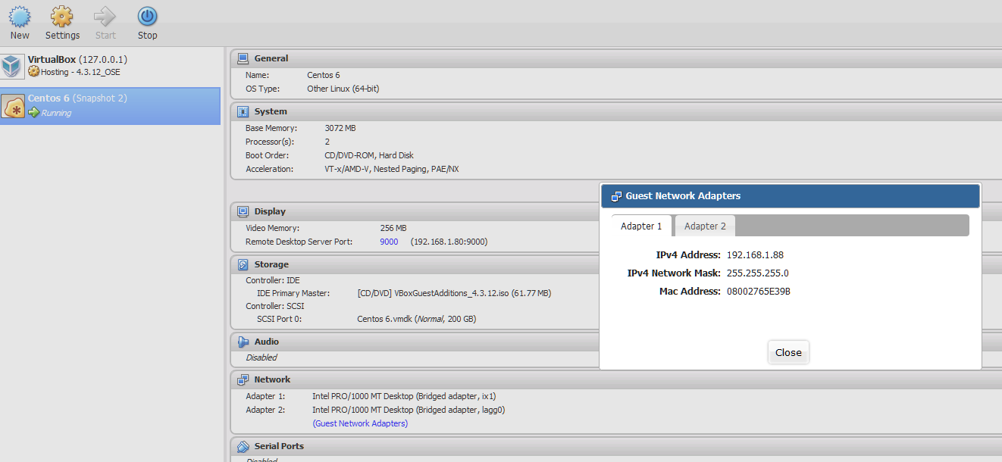Screen dimensions: 1002x462
Task: Open the Remote Desktop port 9000 link
Action: point(389,242)
